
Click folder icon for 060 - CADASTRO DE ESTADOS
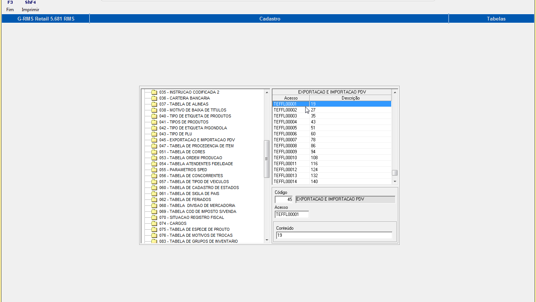coord(154,188)
